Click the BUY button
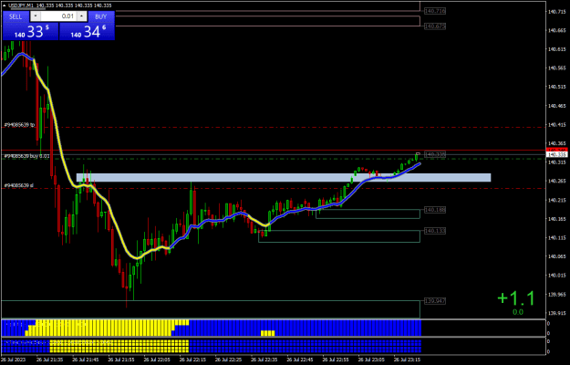 pos(100,16)
